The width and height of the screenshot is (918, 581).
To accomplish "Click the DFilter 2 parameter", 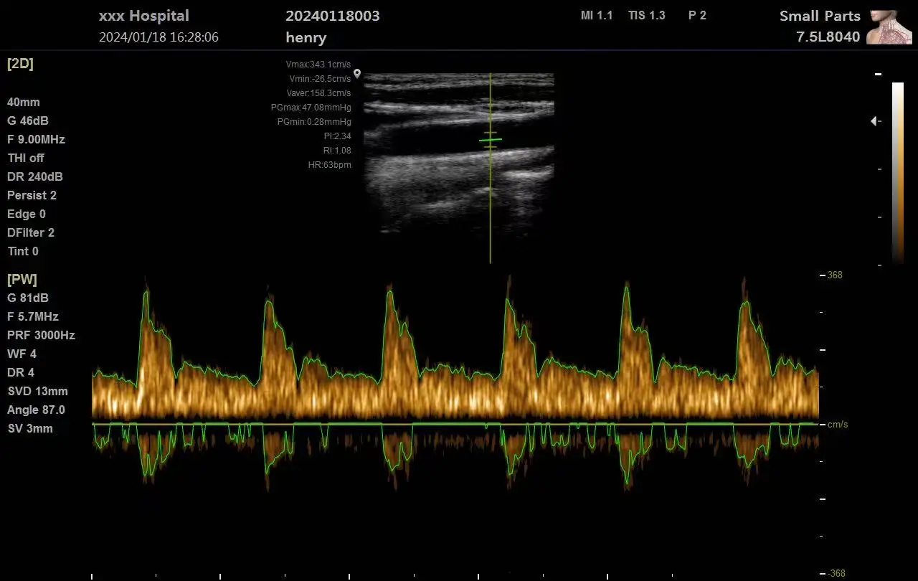I will pyautogui.click(x=31, y=233).
